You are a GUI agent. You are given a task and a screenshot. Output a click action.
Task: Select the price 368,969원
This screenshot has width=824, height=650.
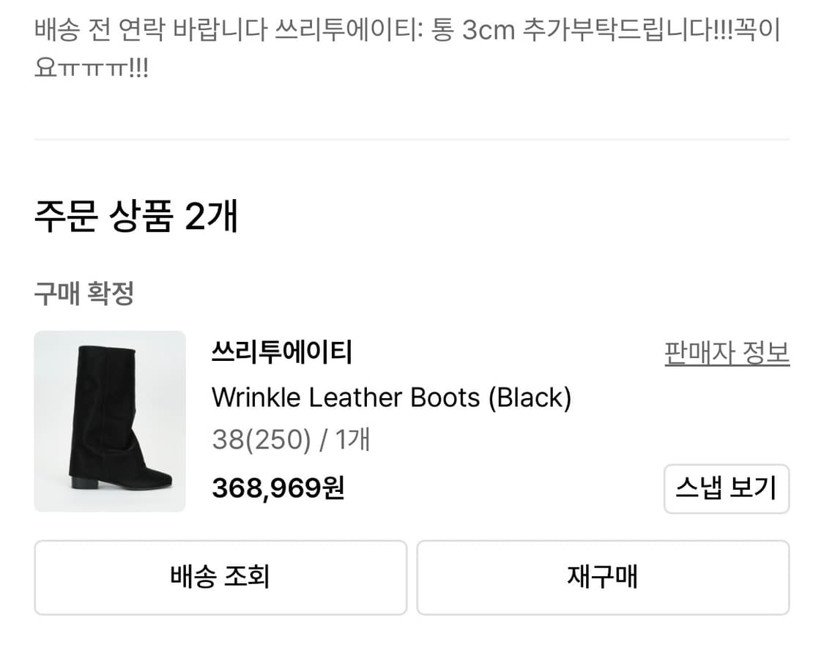click(278, 485)
